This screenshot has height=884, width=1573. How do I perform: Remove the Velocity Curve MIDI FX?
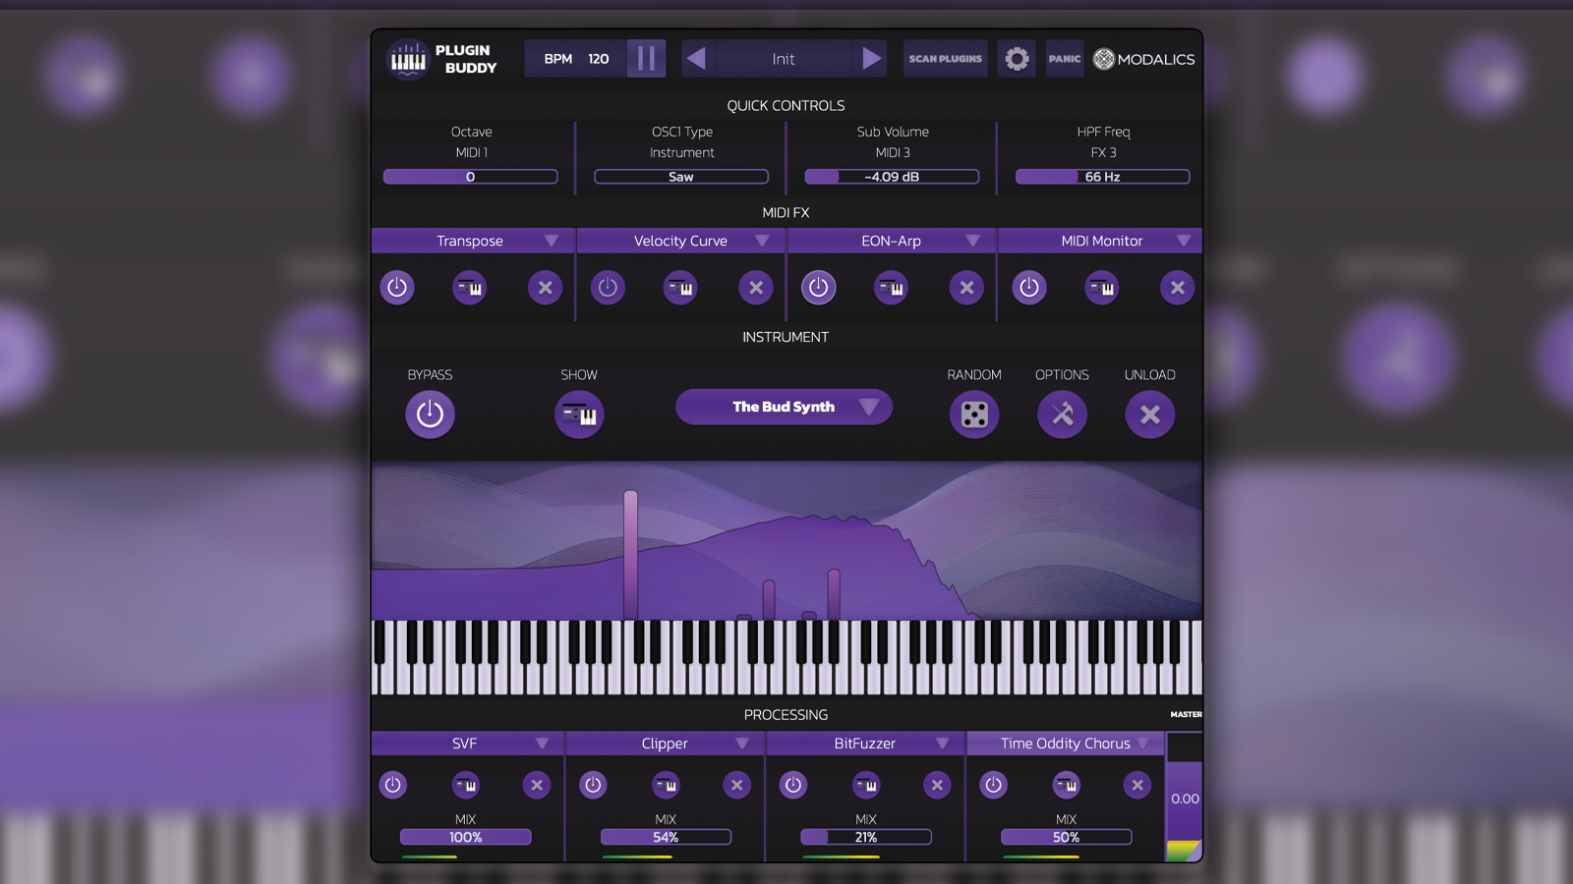coord(756,288)
